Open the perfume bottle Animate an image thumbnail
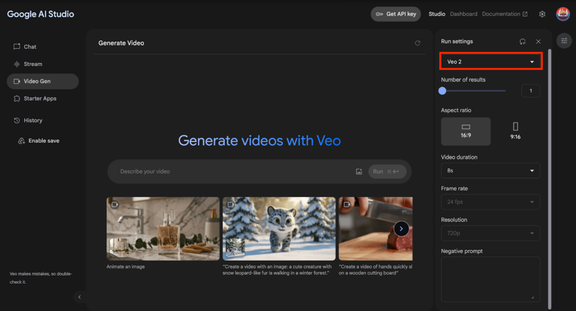 click(x=163, y=228)
